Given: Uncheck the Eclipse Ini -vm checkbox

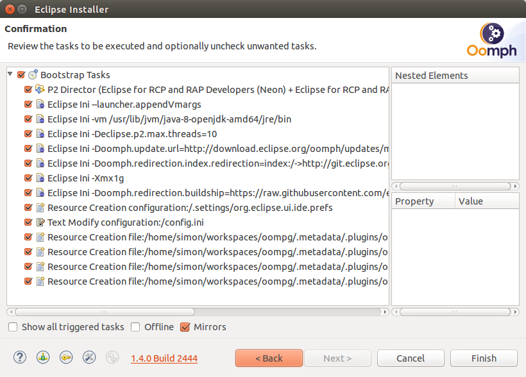Looking at the screenshot, I should coord(28,119).
